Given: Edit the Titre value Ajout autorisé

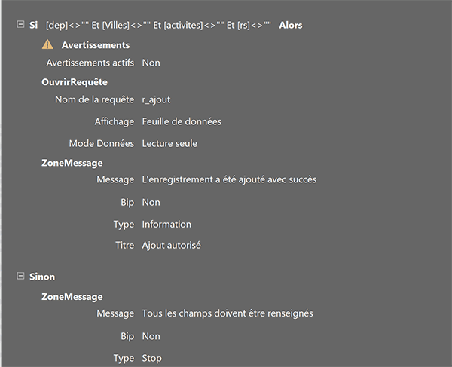Looking at the screenshot, I should pyautogui.click(x=172, y=246).
